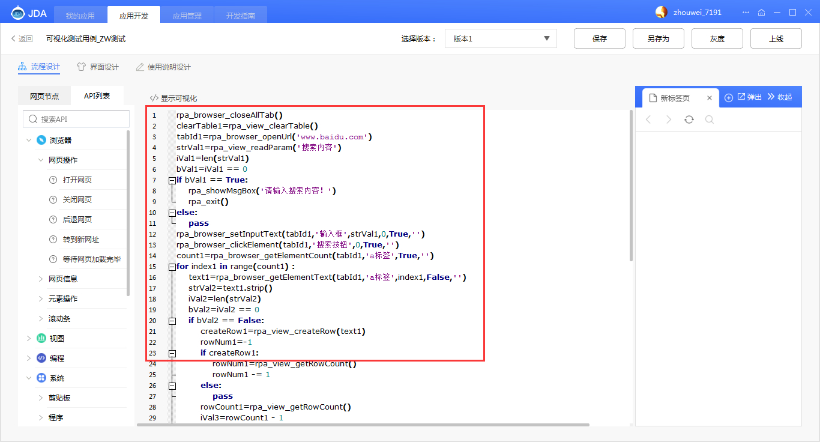Expand the 元素操作 tree node
The width and height of the screenshot is (820, 442).
coord(41,298)
